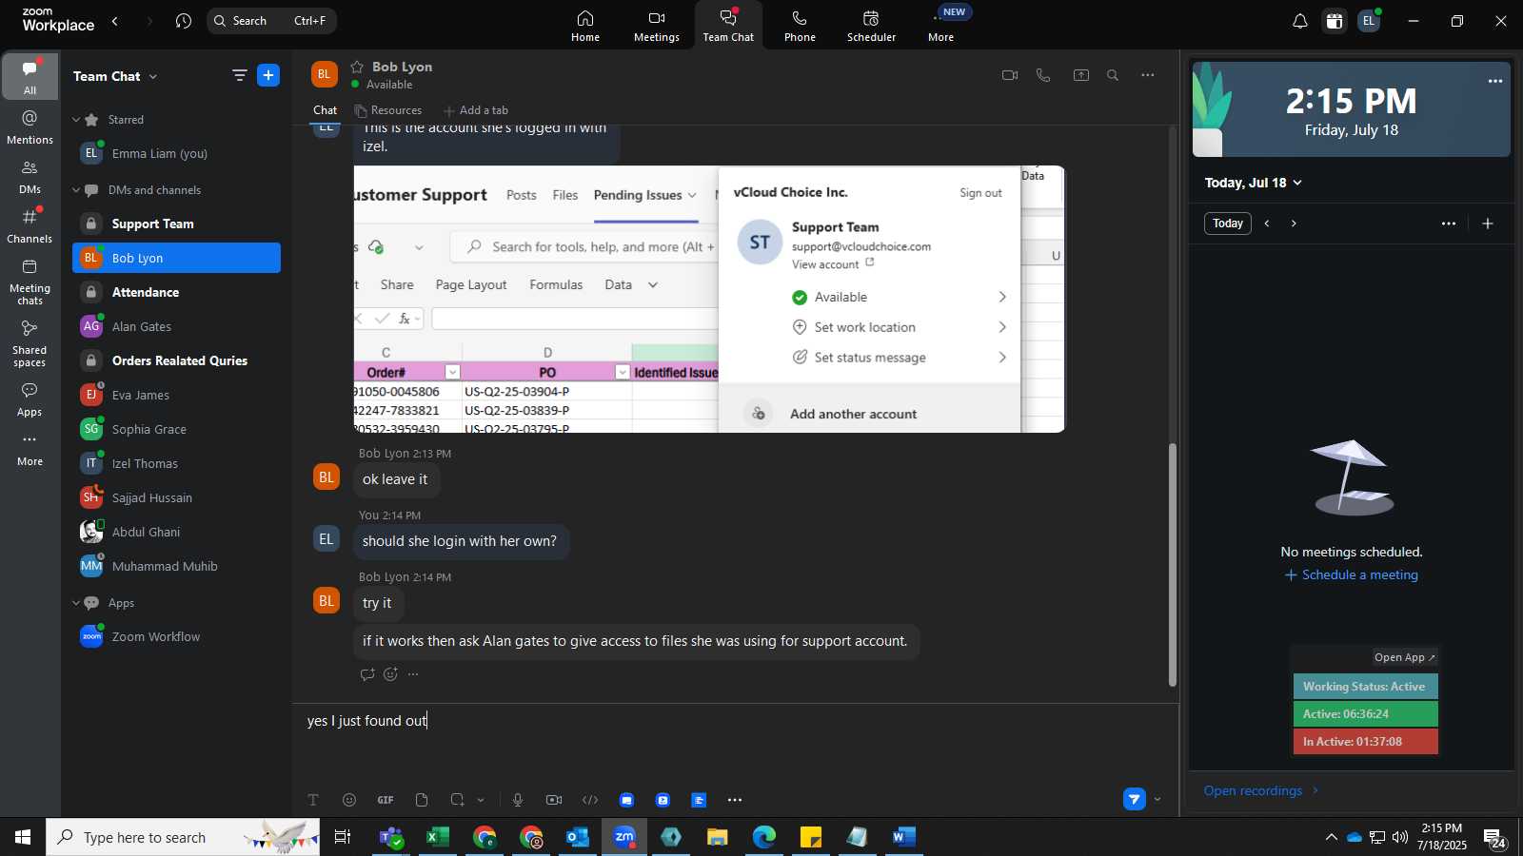This screenshot has height=856, width=1523.
Task: Record a video message
Action: tap(554, 800)
